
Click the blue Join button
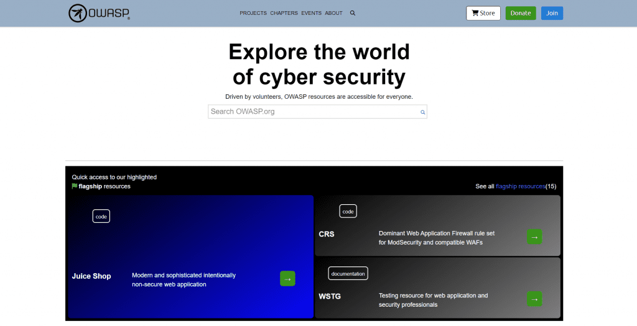coord(552,13)
